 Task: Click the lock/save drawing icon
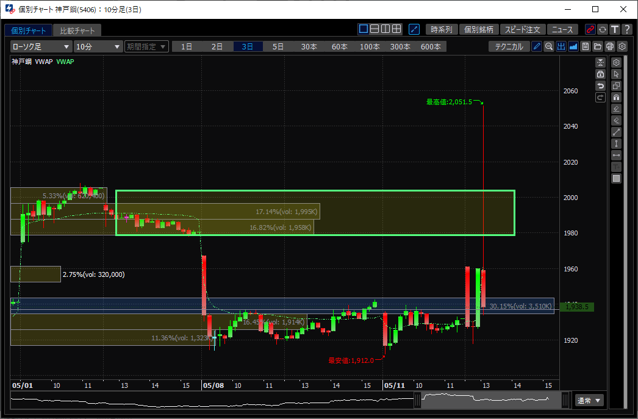(x=601, y=74)
